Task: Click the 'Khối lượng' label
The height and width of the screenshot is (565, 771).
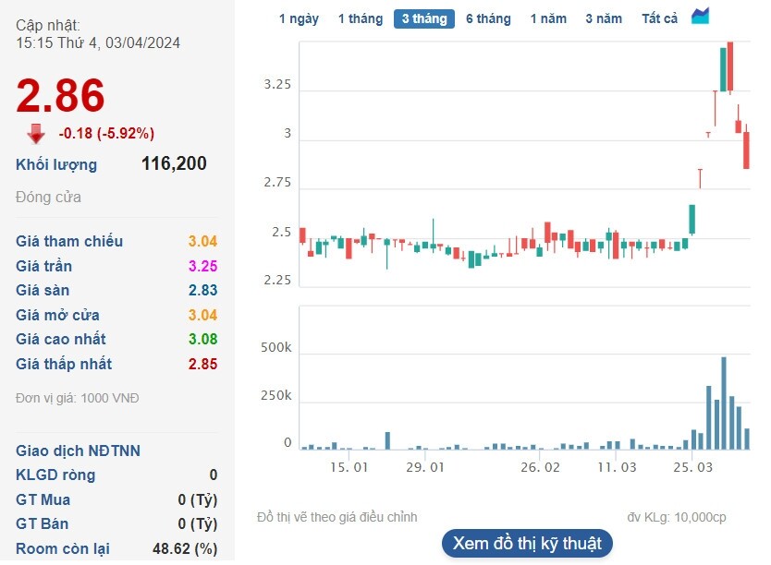Action: [x=56, y=165]
